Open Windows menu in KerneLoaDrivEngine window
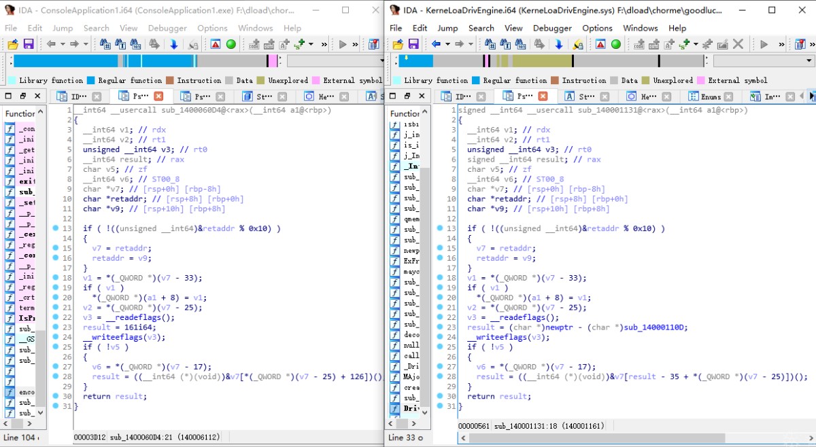 tap(640, 28)
